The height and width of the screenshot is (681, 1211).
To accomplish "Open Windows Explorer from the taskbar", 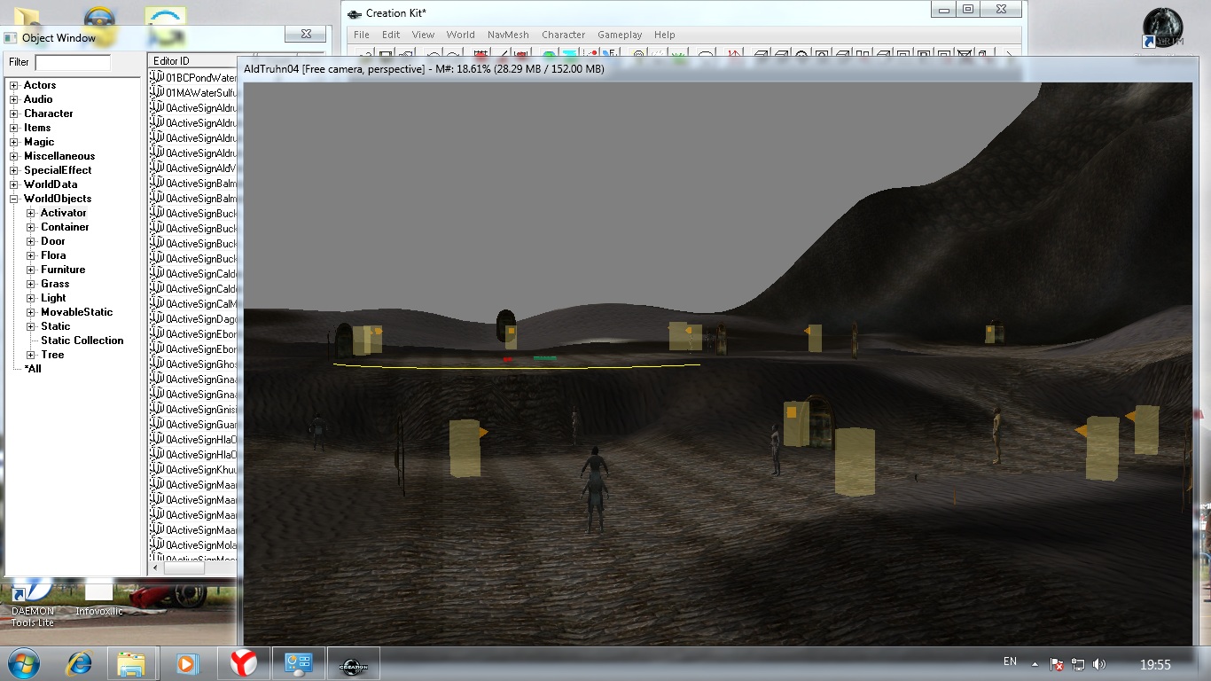I will tap(132, 663).
